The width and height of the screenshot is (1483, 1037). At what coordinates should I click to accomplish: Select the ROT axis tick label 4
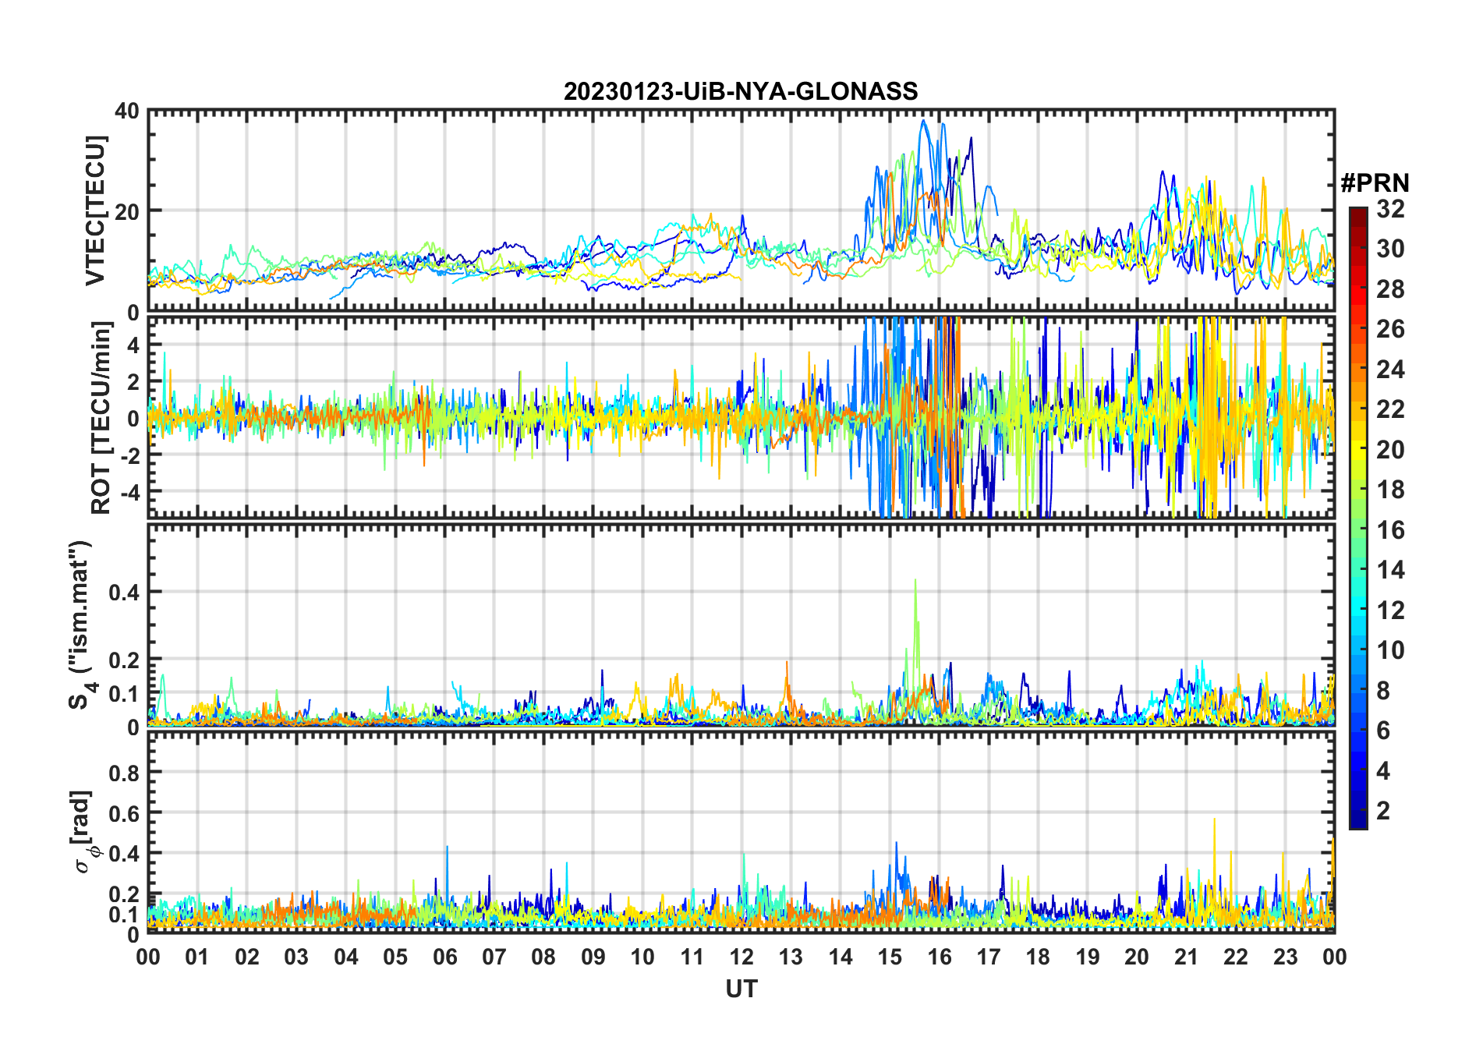(133, 345)
